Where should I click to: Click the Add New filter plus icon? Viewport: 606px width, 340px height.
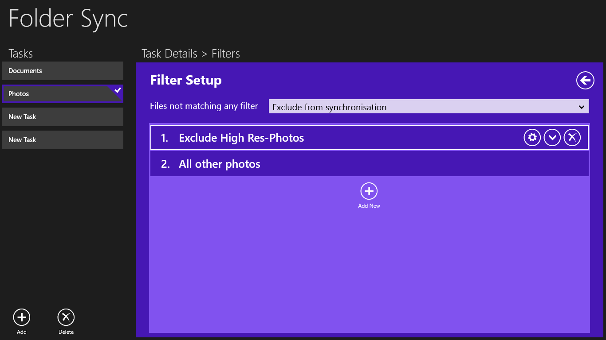[369, 191]
